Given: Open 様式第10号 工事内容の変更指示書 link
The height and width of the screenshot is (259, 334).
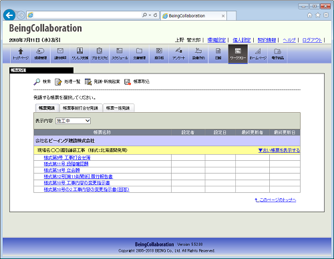Looking at the screenshot, I should coord(77,183).
